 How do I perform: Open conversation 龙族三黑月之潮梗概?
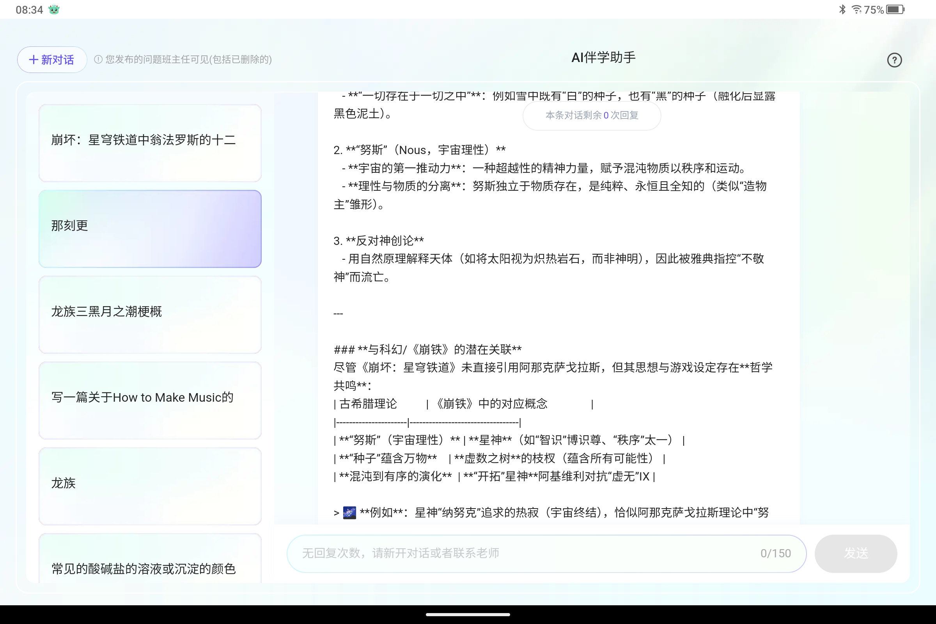pos(150,314)
